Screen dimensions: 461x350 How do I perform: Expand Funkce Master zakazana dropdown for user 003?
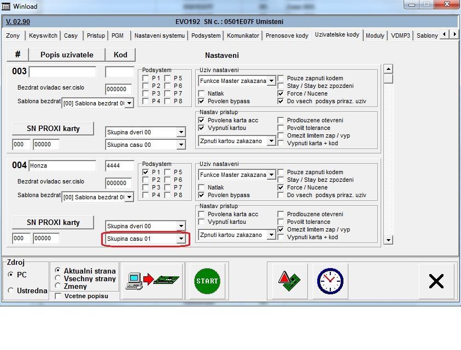click(271, 81)
